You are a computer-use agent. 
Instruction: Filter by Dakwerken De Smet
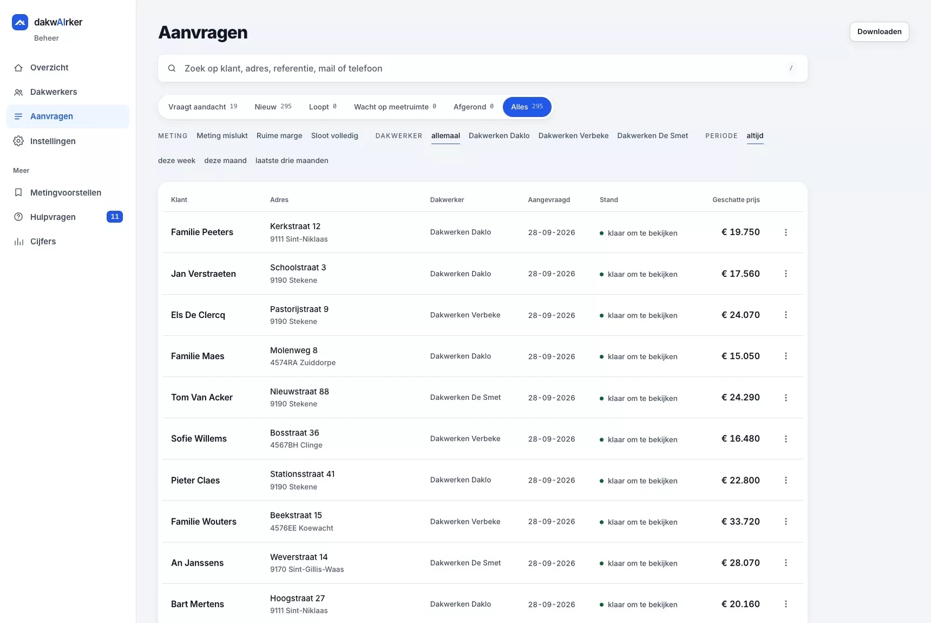[653, 136]
